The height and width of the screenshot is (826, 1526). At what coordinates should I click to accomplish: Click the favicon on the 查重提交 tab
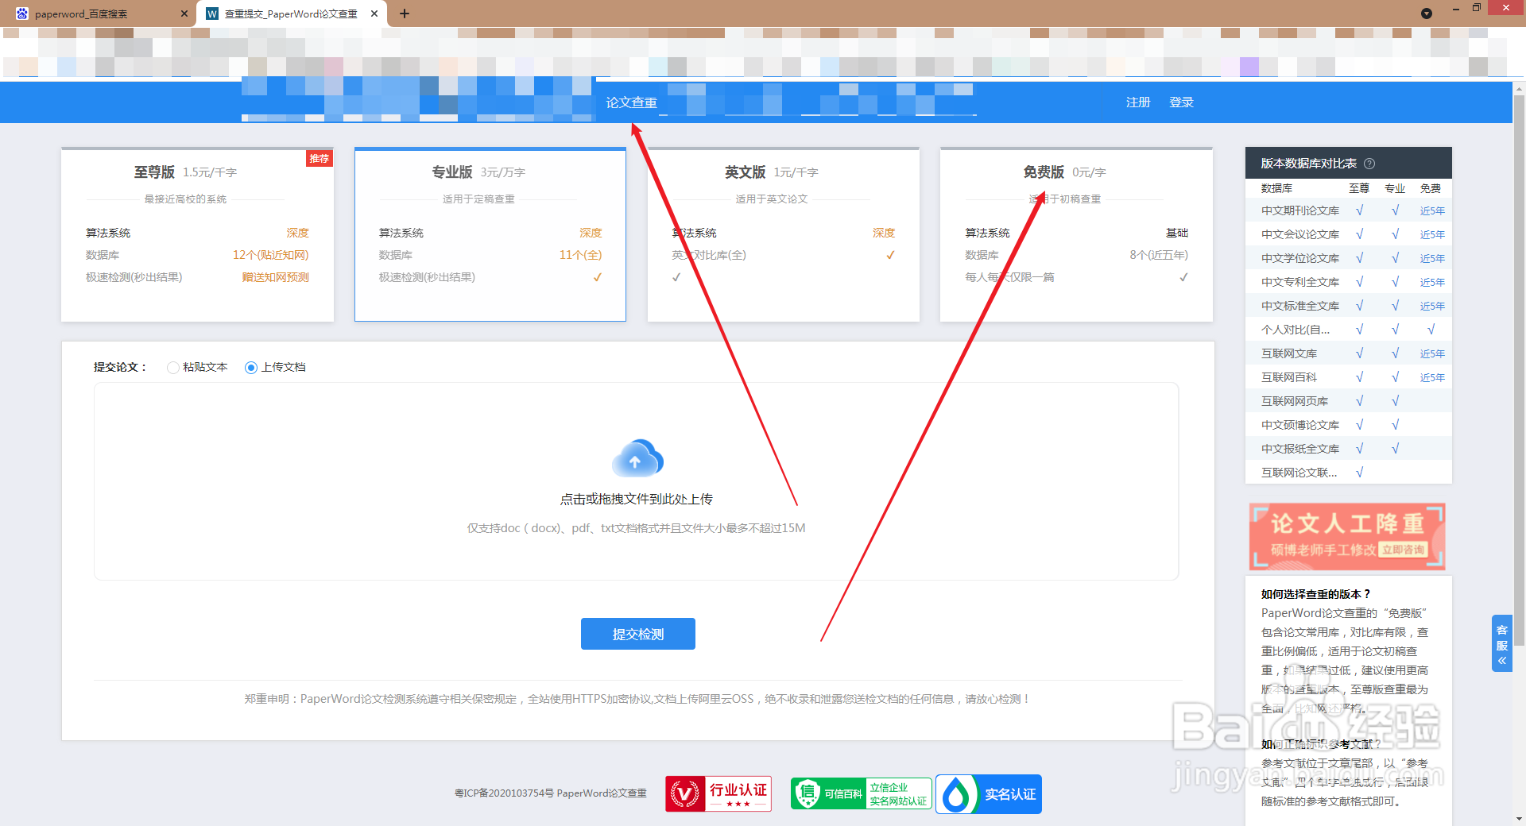point(212,14)
